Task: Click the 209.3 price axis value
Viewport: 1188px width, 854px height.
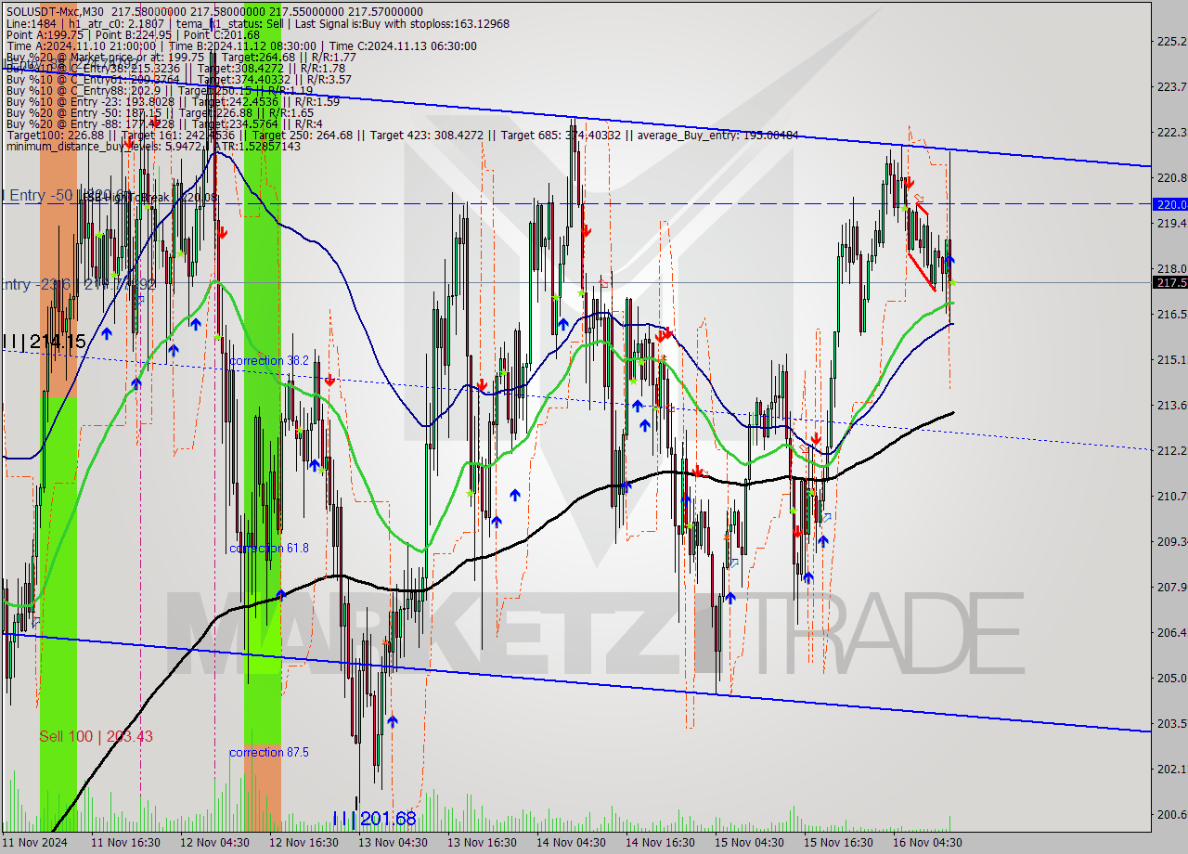Action: 1171,541
